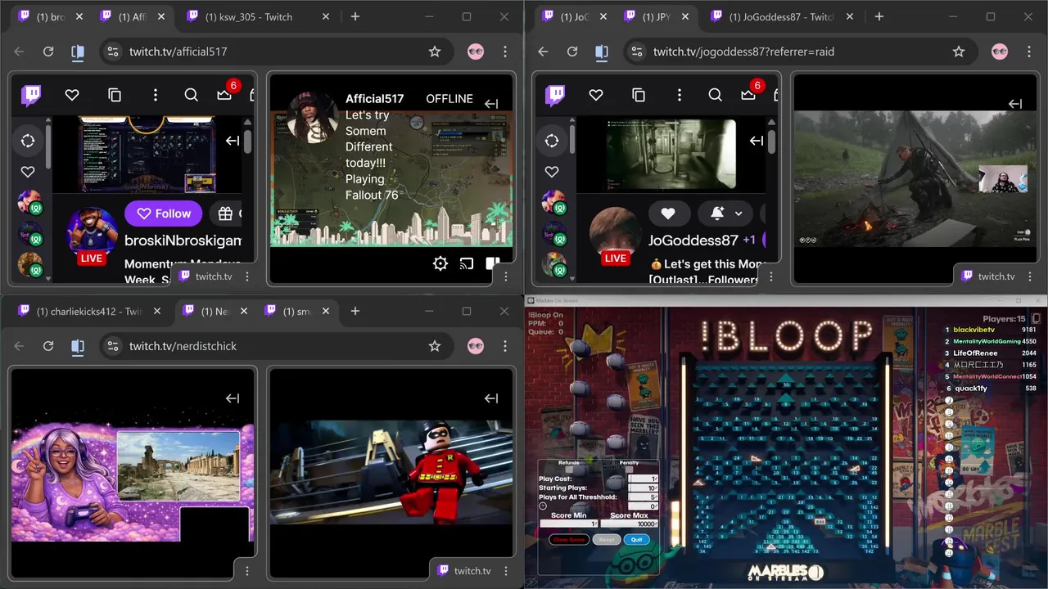
Task: Collapse Outlast video panel arrow in jogoddess87 window
Action: tap(757, 141)
